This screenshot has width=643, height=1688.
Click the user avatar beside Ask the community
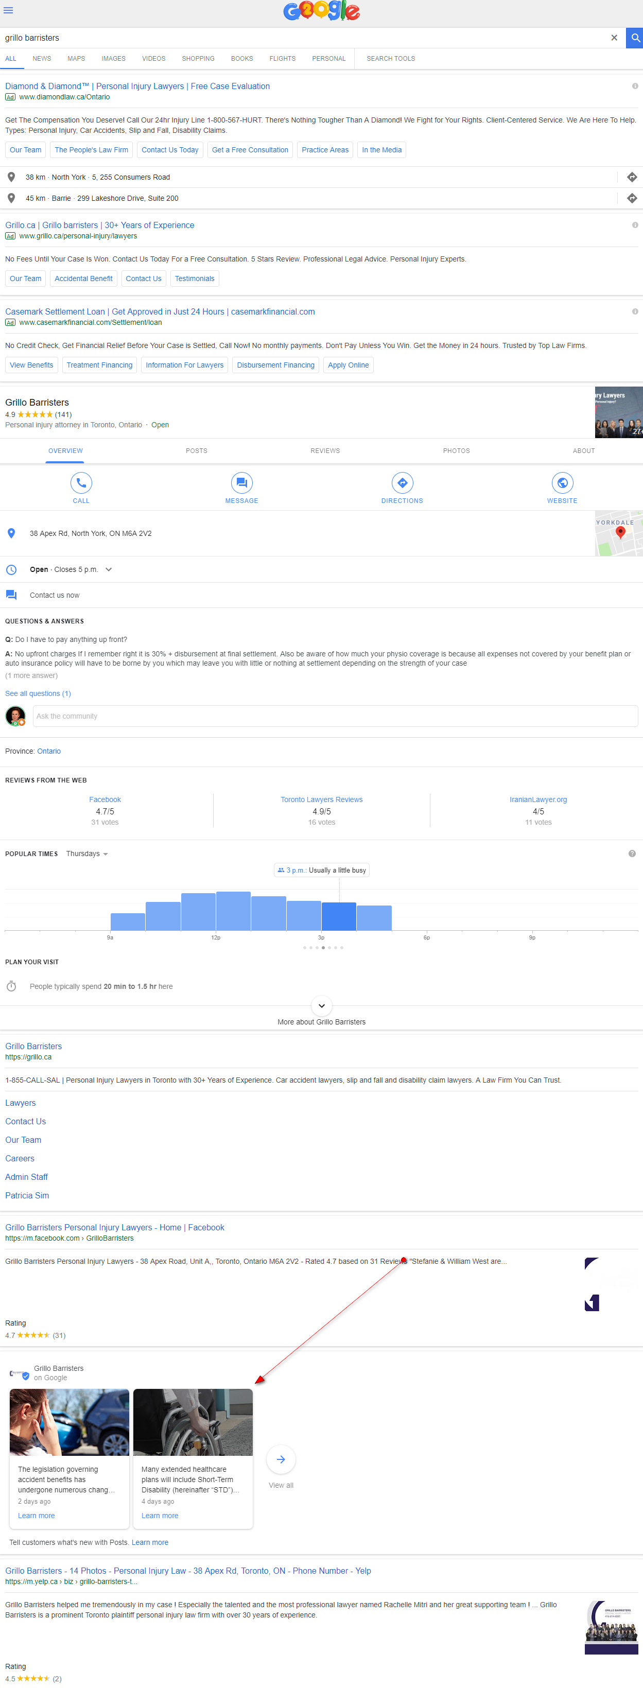coord(16,716)
